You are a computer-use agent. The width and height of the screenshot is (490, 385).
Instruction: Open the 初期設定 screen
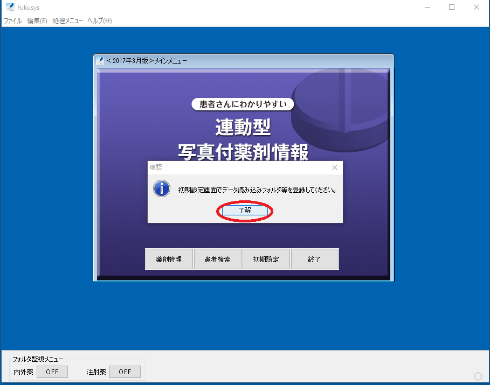point(266,259)
